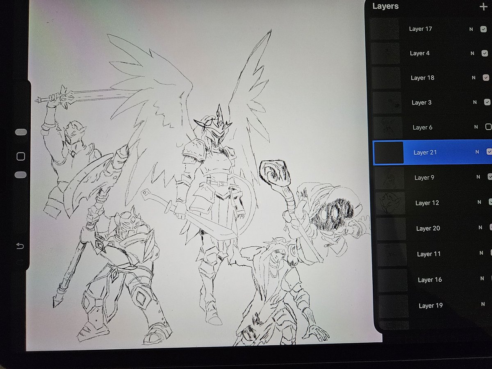Open thumbnail of Layer 9
The image size is (492, 369).
pos(389,178)
